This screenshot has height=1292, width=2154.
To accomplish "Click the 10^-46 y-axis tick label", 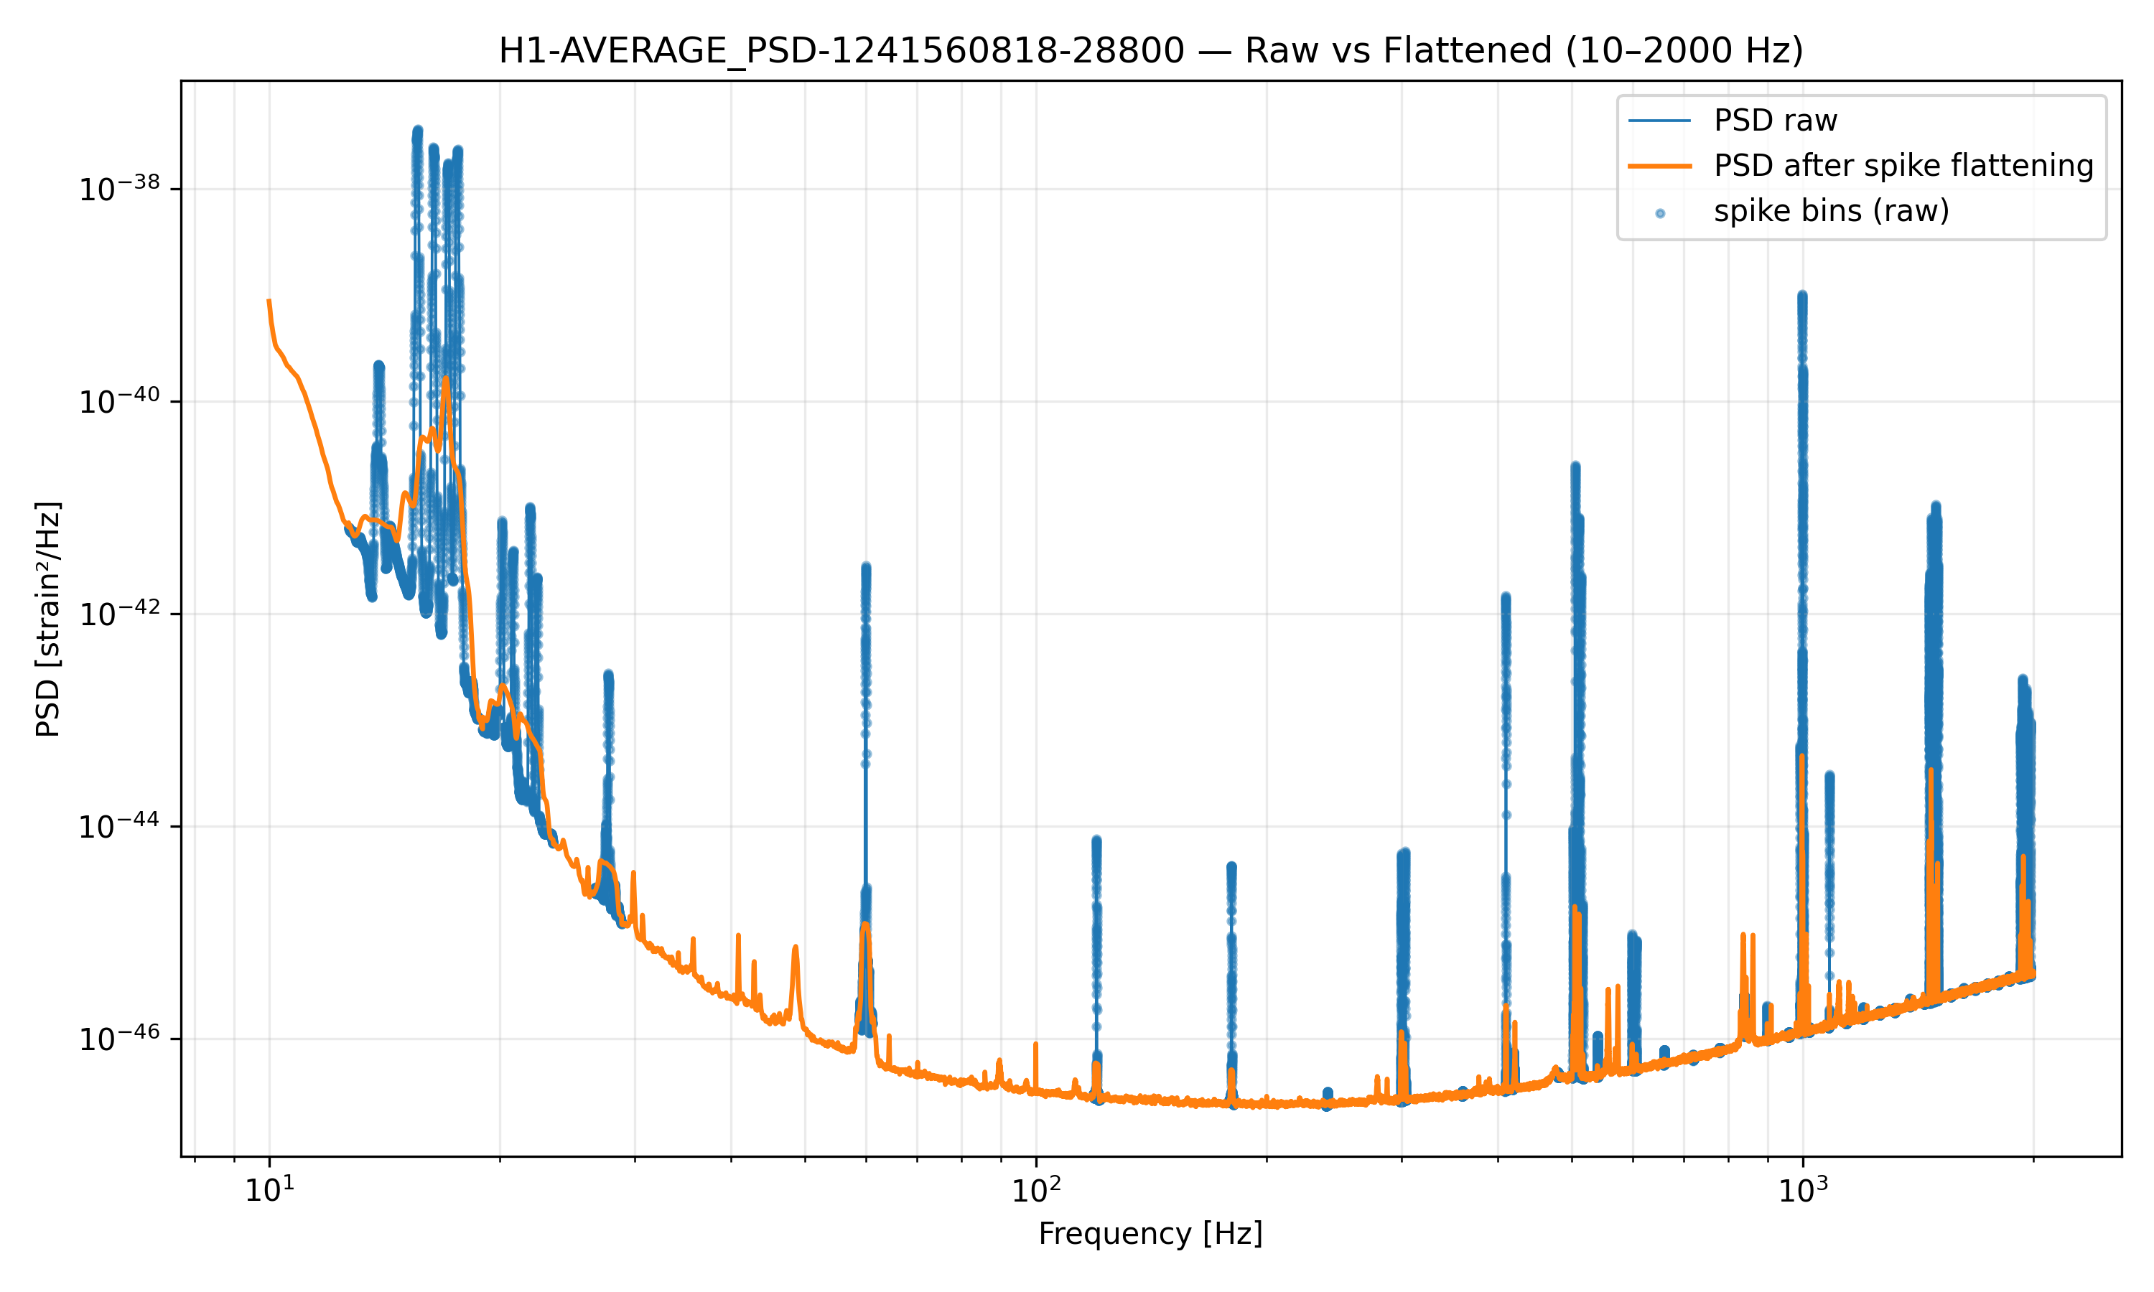I will 119,1039.
